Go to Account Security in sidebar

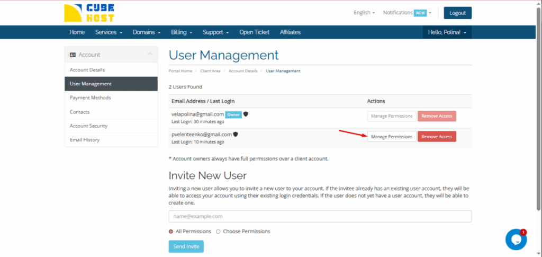pos(88,126)
